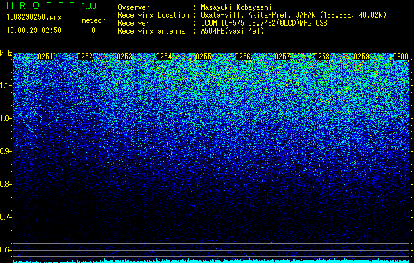Click the 0252 time marker

coord(85,57)
